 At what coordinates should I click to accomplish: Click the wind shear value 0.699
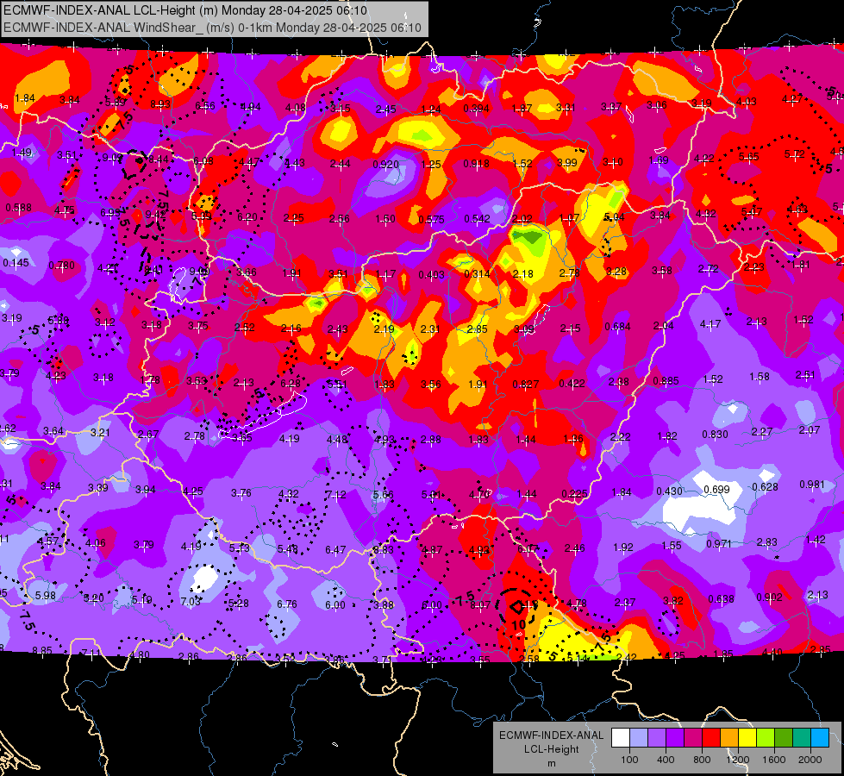tap(716, 489)
